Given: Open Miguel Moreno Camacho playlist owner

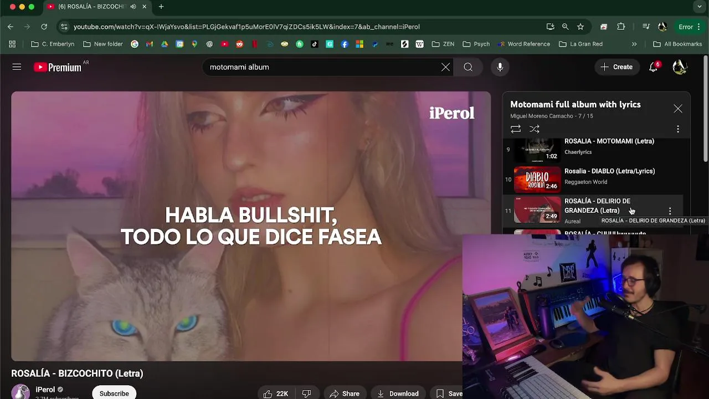Looking at the screenshot, I should click(541, 116).
